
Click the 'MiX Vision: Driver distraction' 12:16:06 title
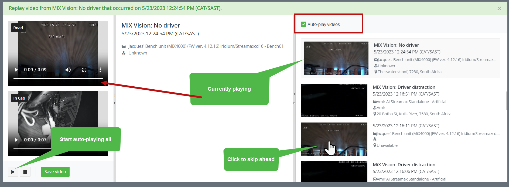[404, 165]
